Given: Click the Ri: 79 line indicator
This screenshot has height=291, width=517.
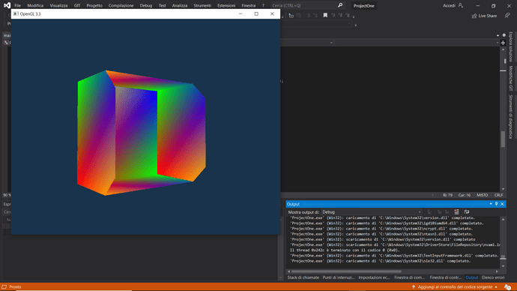Looking at the screenshot, I should coord(447,195).
